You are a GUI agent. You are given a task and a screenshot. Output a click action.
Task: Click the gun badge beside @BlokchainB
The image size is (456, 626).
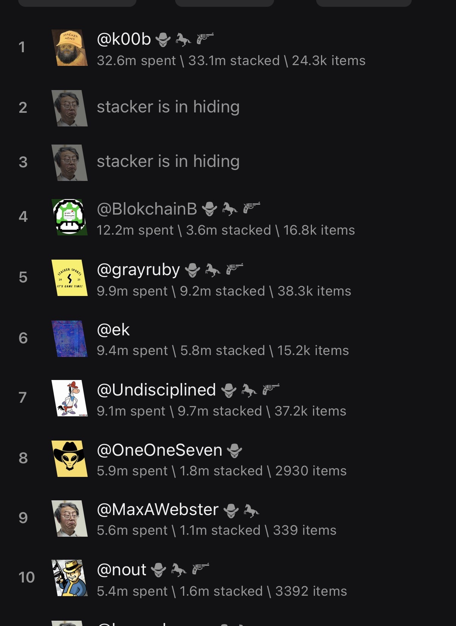click(251, 208)
